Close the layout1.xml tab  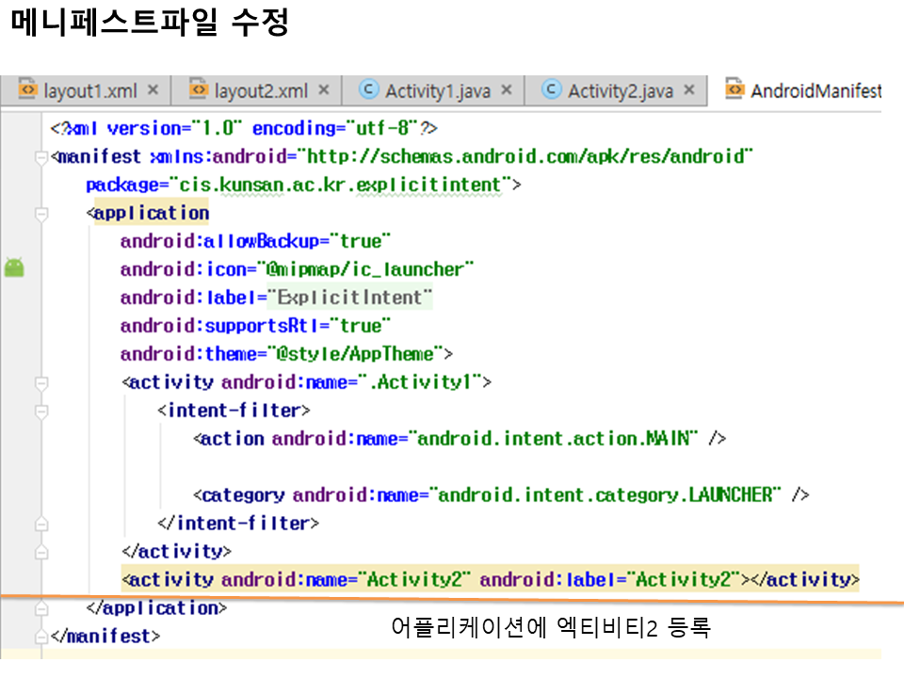pos(153,90)
